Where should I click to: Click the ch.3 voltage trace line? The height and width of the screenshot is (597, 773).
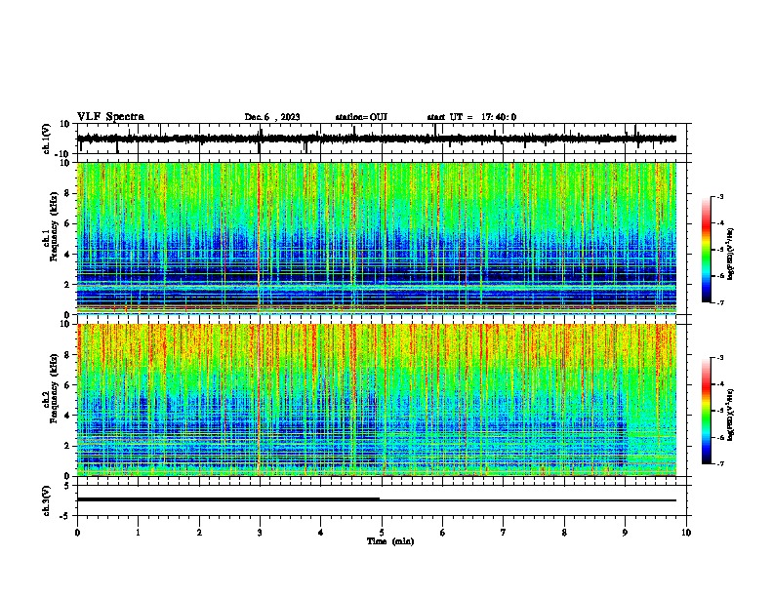[x=377, y=500]
